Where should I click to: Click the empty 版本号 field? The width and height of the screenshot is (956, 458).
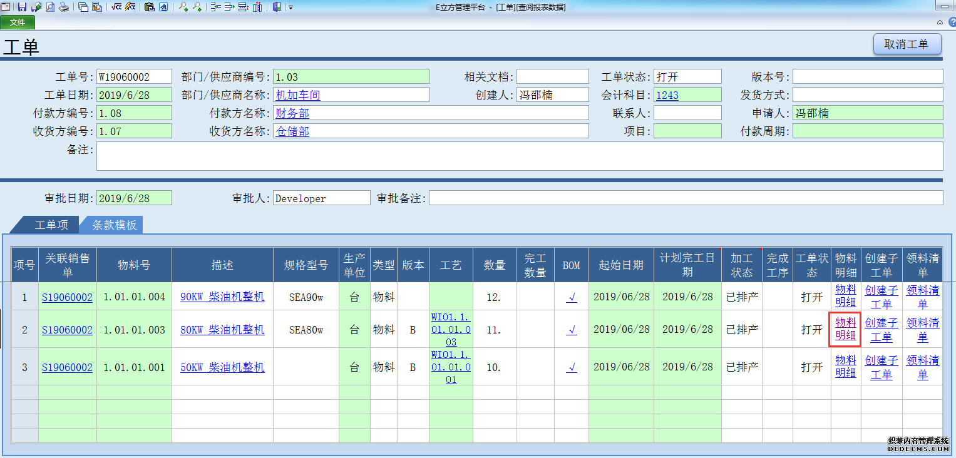[x=868, y=76]
